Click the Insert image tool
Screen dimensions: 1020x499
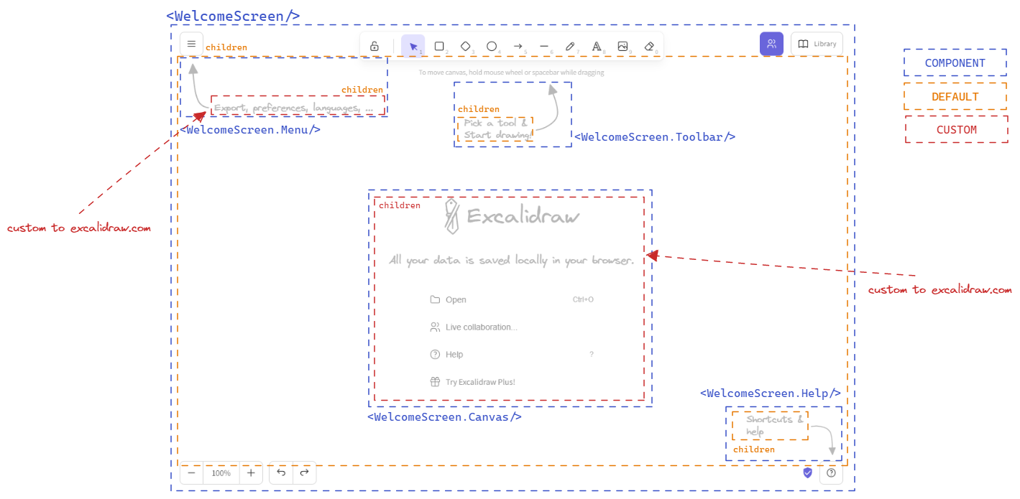coord(622,45)
